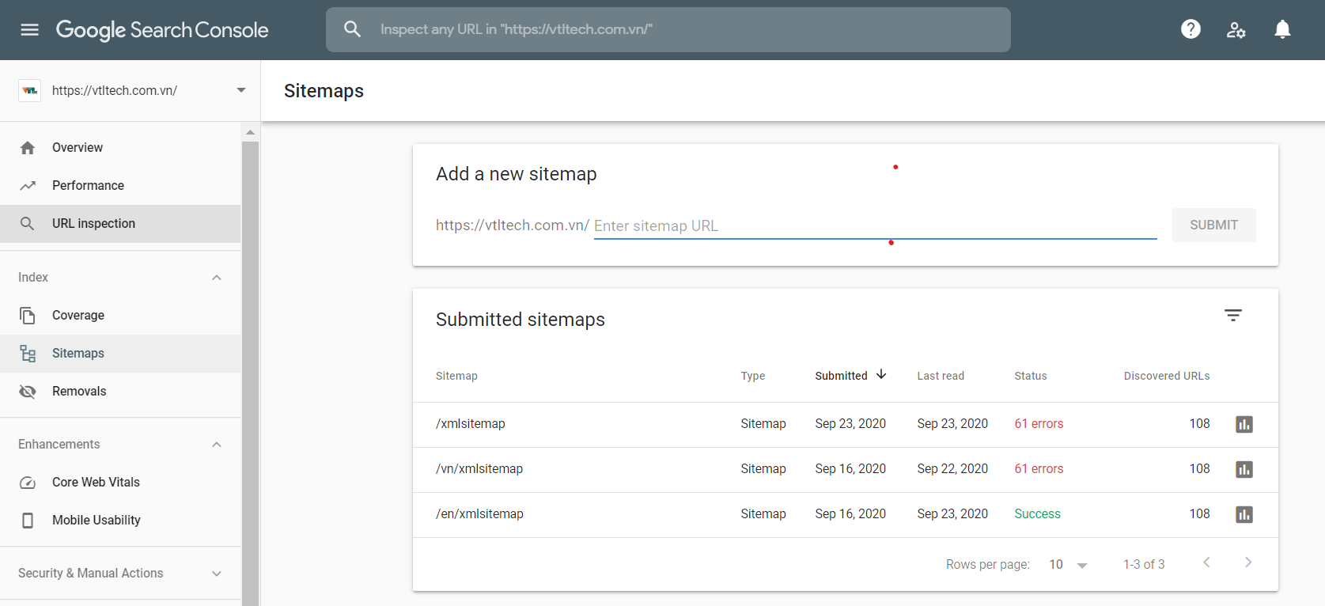The width and height of the screenshot is (1325, 606).
Task: Click the Performance trend icon
Action: pos(28,186)
